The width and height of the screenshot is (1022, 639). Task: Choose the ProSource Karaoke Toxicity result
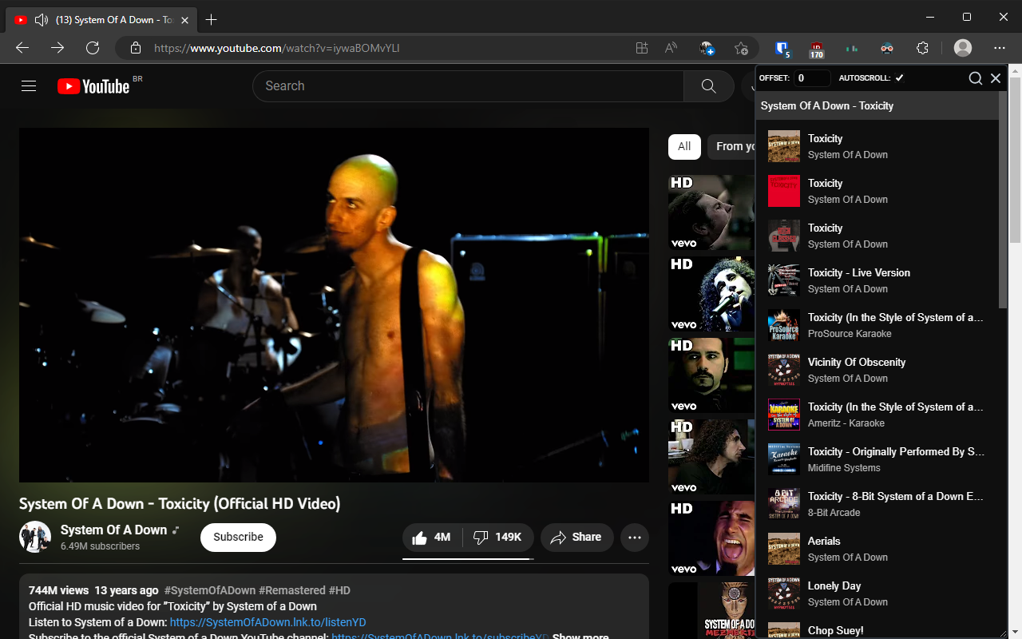[x=877, y=325]
